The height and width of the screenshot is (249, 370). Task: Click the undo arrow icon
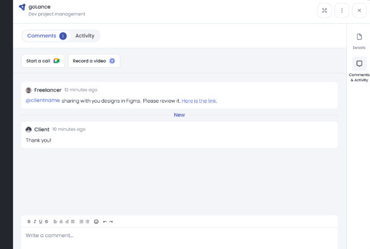[105, 221]
